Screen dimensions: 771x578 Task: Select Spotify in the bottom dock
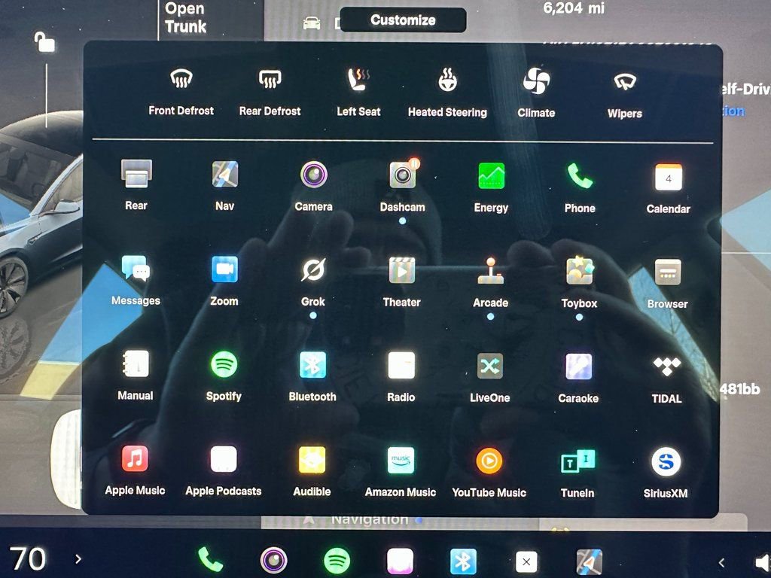337,561
